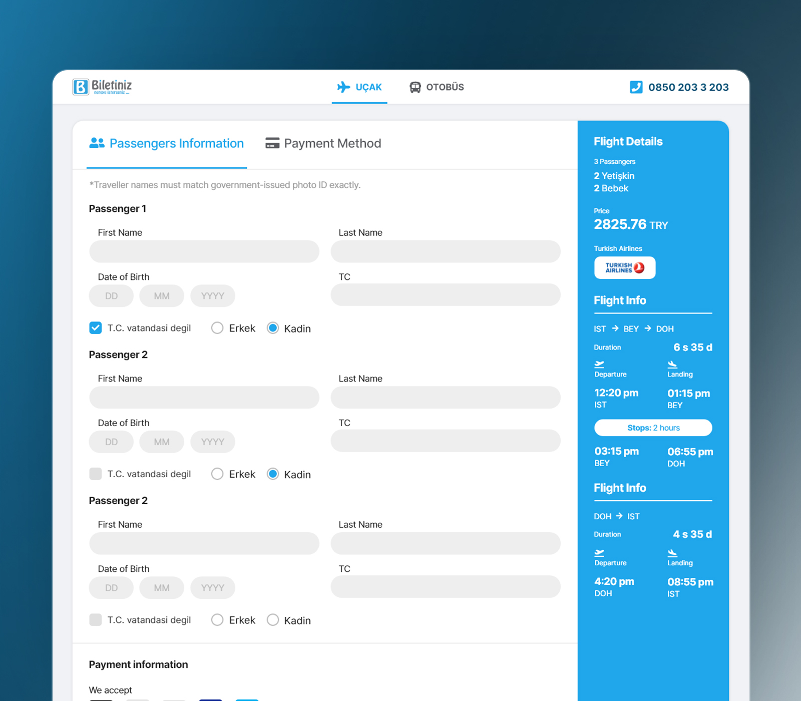
Task: Click the 0850 203 3 203 phone number
Action: coord(688,87)
